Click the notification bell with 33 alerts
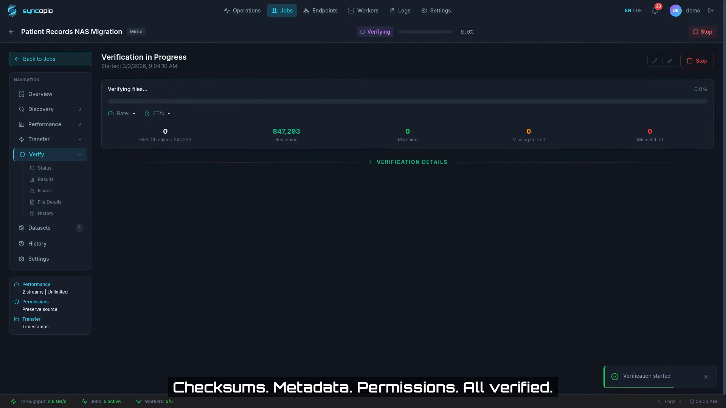The width and height of the screenshot is (726, 408). [655, 10]
